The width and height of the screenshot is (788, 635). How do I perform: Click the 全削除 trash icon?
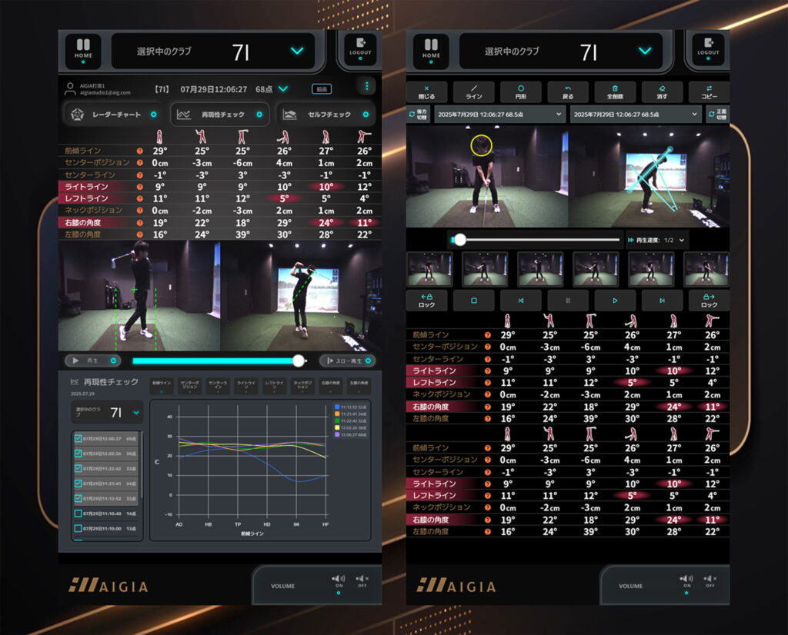(614, 92)
